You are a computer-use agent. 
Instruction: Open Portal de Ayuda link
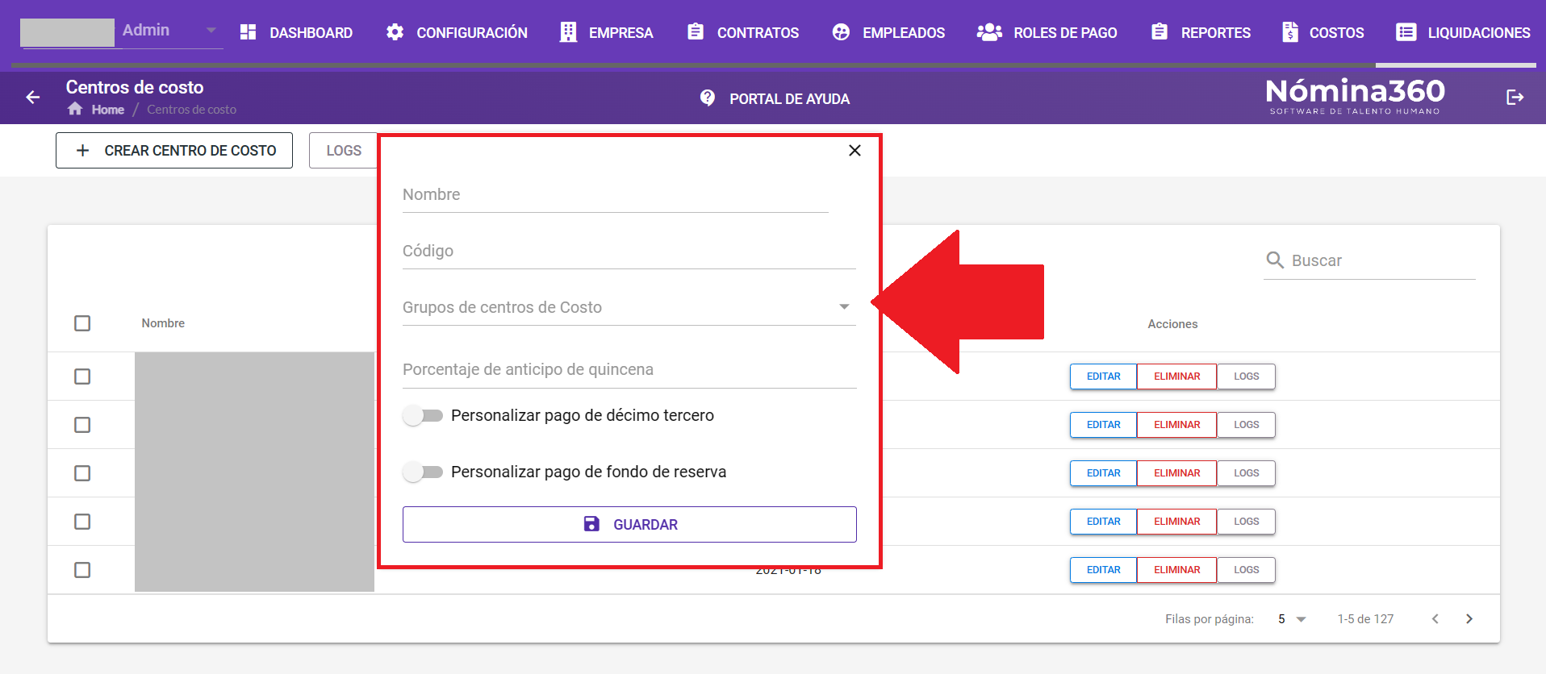pyautogui.click(x=775, y=98)
